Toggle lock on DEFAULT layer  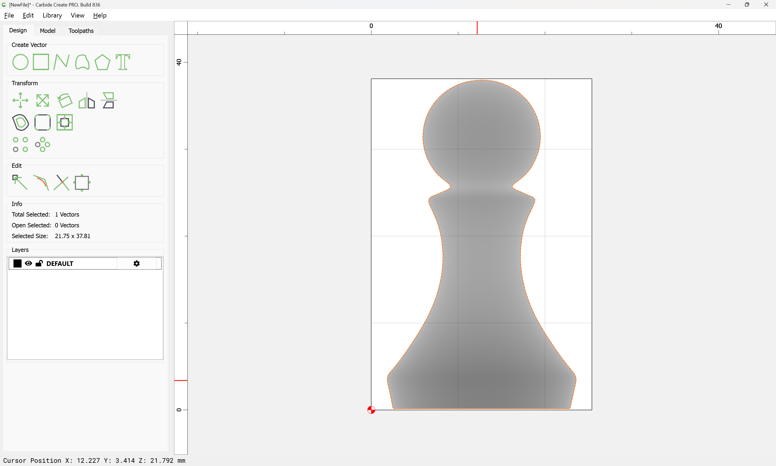[x=39, y=263]
